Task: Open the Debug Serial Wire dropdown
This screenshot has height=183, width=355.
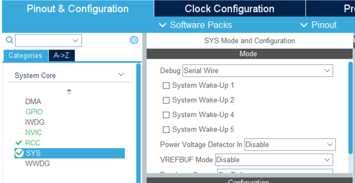Action: pos(258,70)
